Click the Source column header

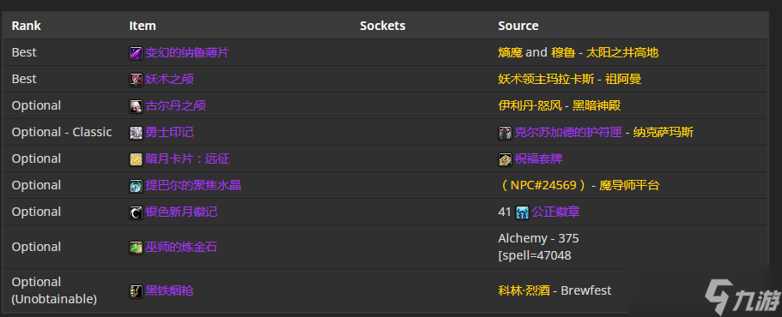tap(518, 26)
